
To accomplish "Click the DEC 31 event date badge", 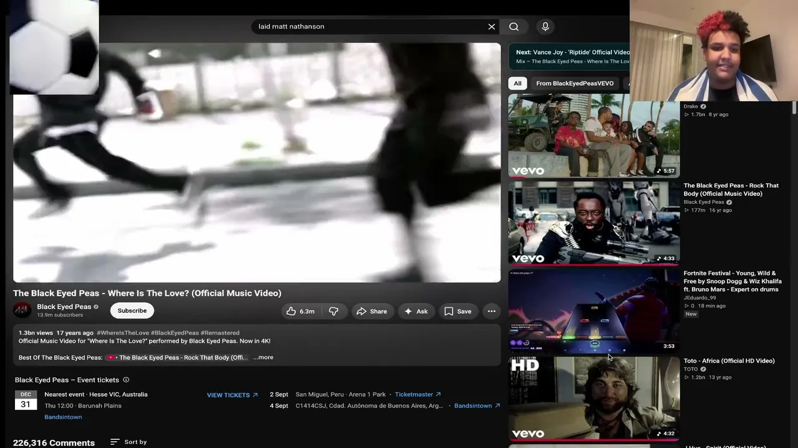I will pyautogui.click(x=26, y=400).
